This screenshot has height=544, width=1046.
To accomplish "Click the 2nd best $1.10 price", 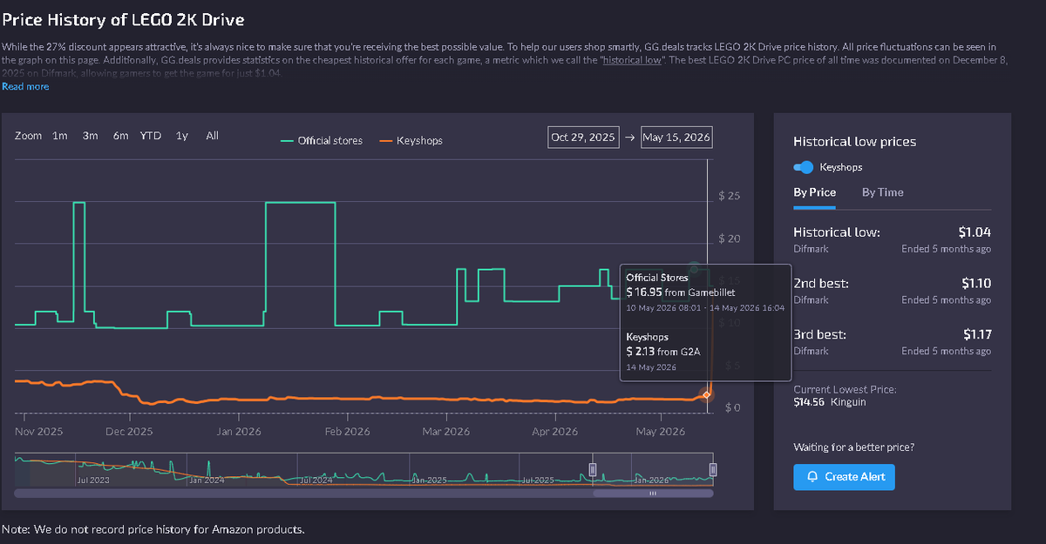I will (975, 284).
